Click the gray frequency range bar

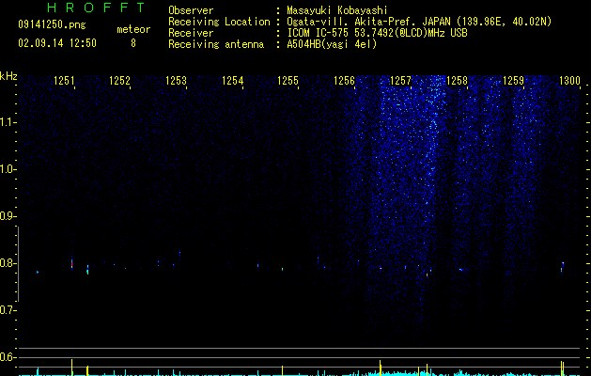pyautogui.click(x=19, y=263)
